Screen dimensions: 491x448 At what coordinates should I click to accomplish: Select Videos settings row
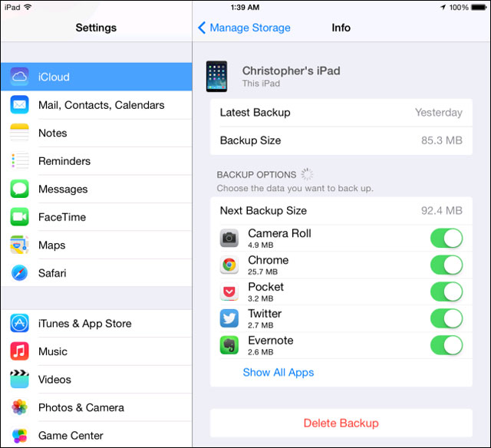point(97,380)
